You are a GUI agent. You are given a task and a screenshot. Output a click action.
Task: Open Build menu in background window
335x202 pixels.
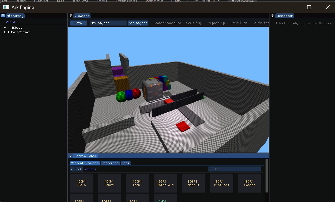(21, 1)
